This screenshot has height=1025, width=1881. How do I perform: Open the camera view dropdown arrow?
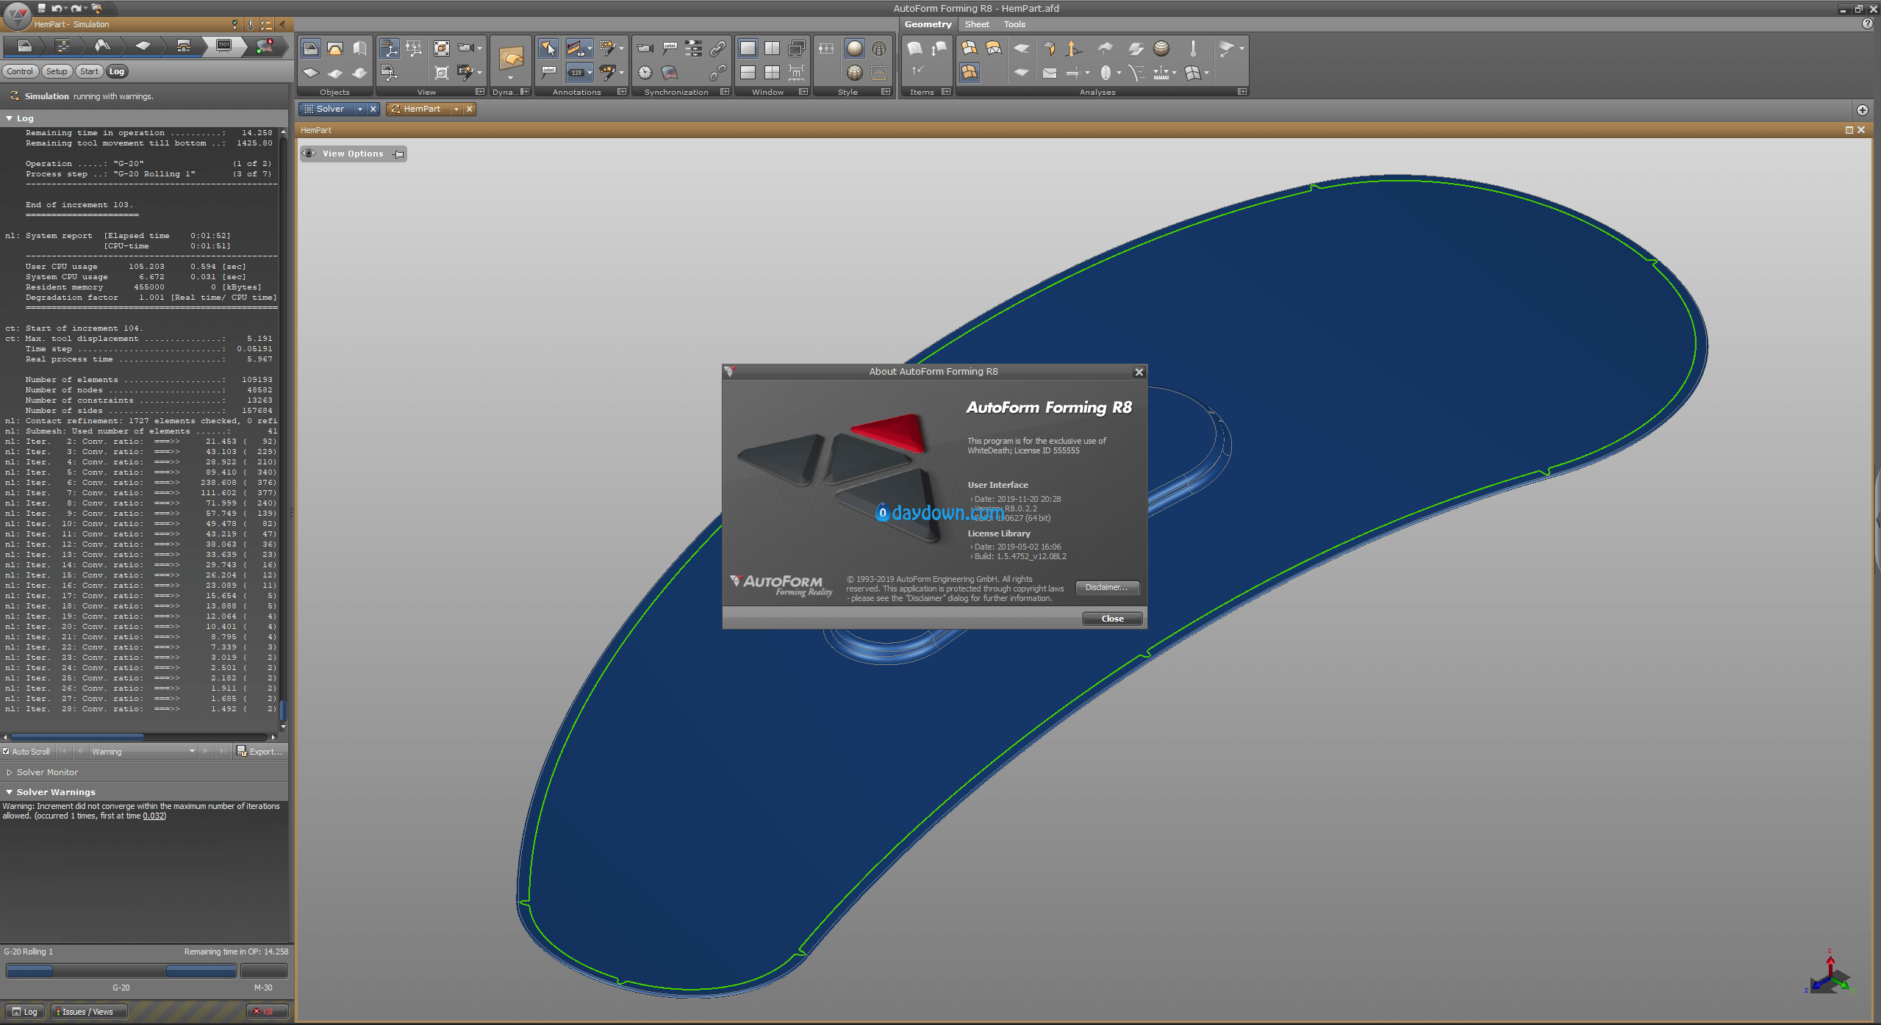click(479, 48)
